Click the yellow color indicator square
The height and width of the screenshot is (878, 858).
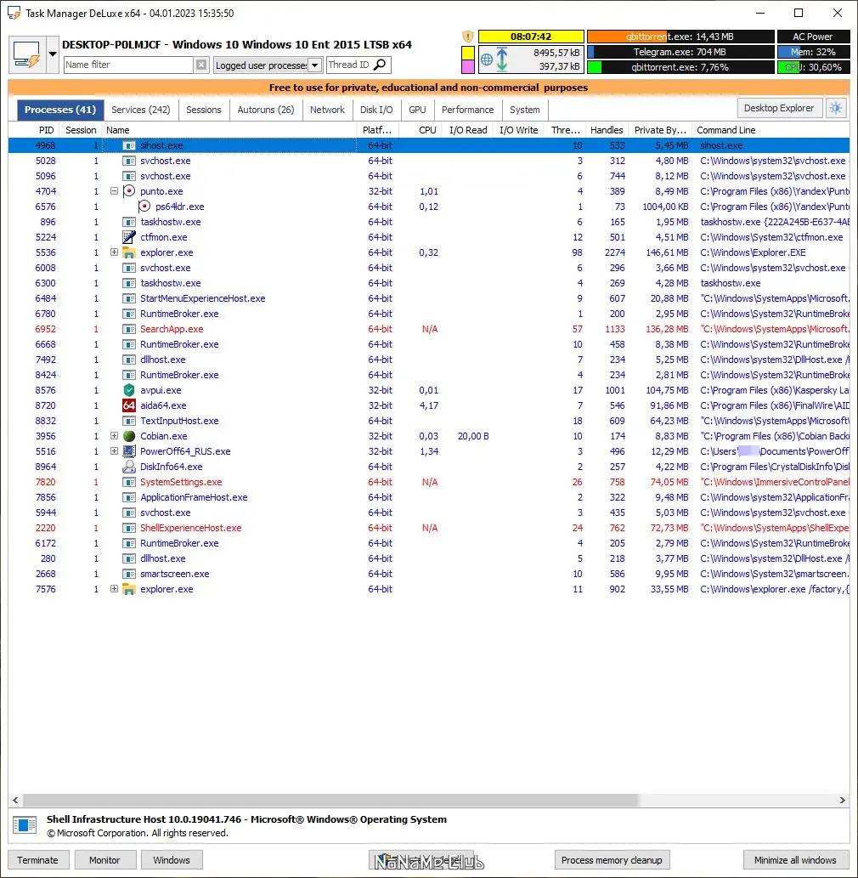coord(468,54)
